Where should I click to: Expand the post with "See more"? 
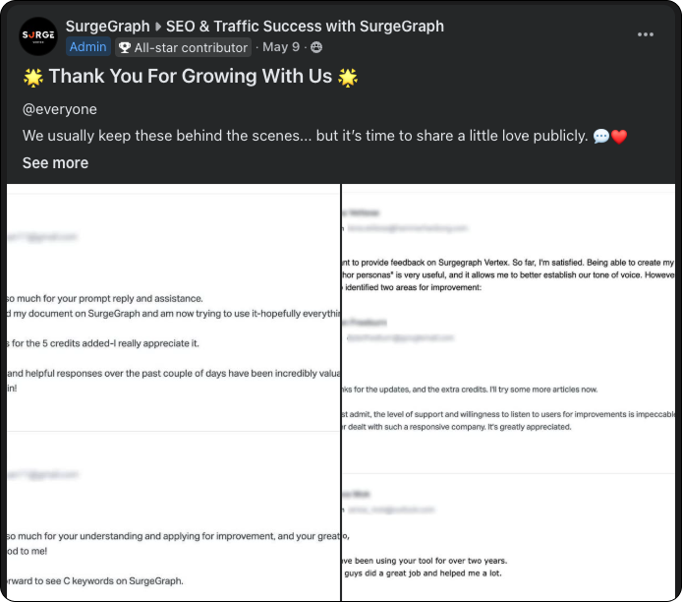[x=55, y=163]
